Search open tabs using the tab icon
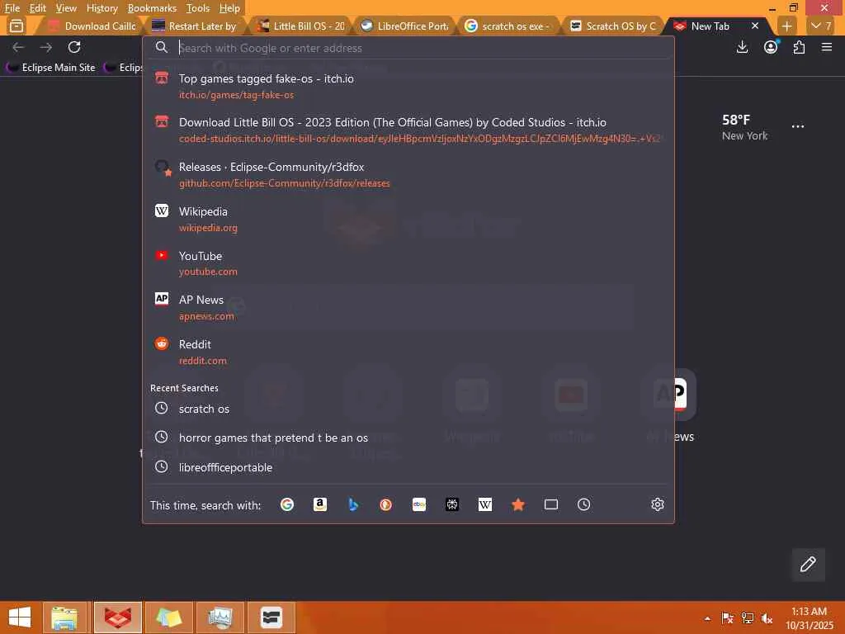This screenshot has width=845, height=634. tap(550, 504)
